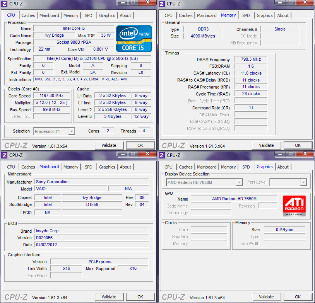The height and width of the screenshot is (303, 315).
Task: Click the Intel Core i5 Inside badge
Action: point(134,38)
